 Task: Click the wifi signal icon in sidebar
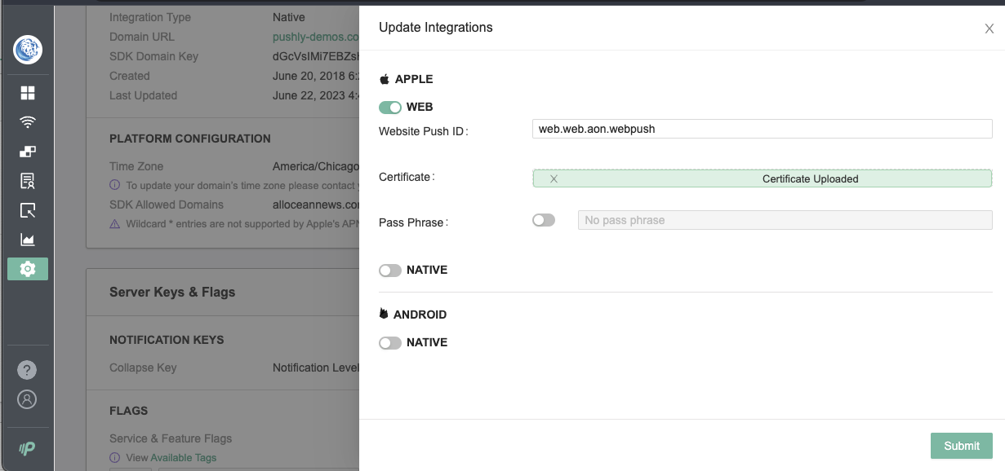coord(28,122)
